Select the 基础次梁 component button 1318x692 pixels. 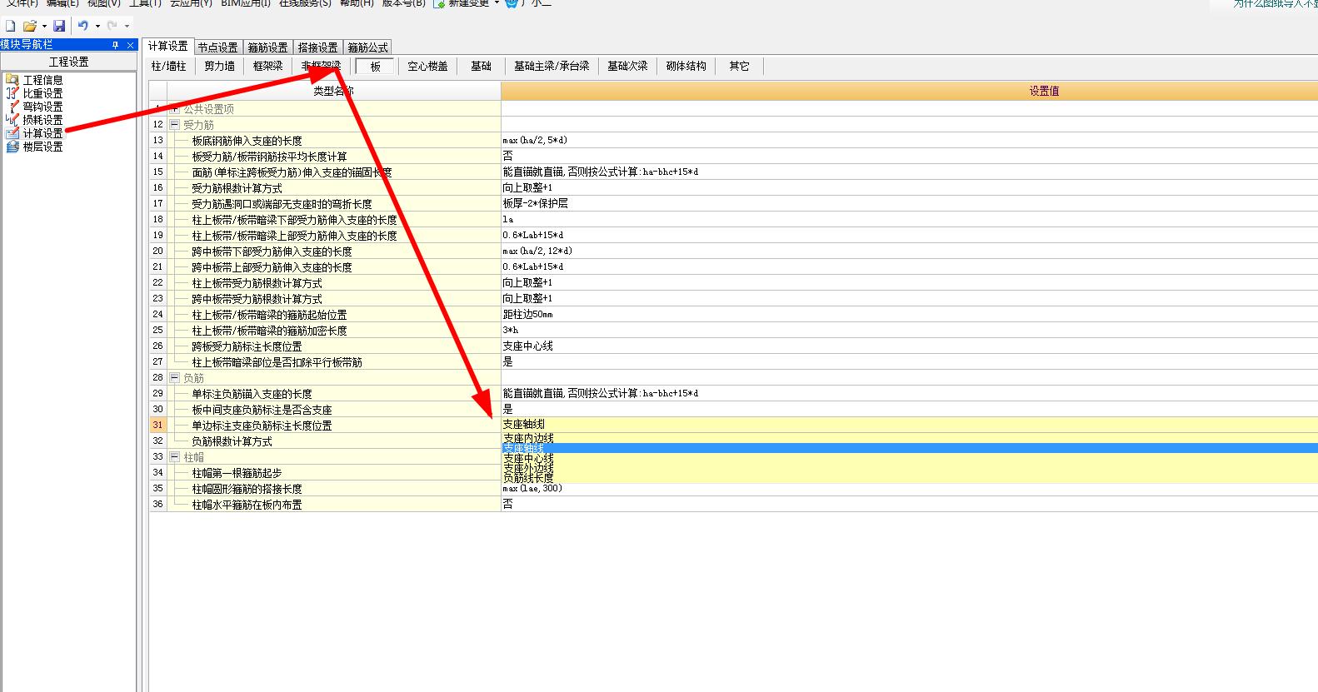pos(627,66)
